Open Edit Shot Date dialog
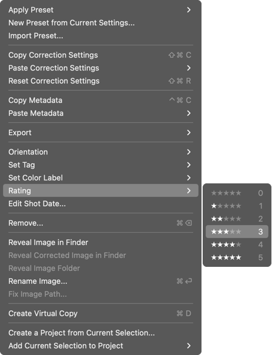This screenshot has width=272, height=355. (x=100, y=203)
